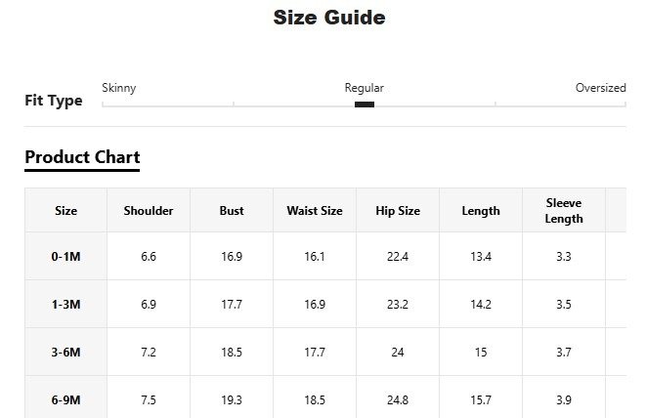Click the Sleeve Length column header
The image size is (646, 418).
pyautogui.click(x=564, y=211)
